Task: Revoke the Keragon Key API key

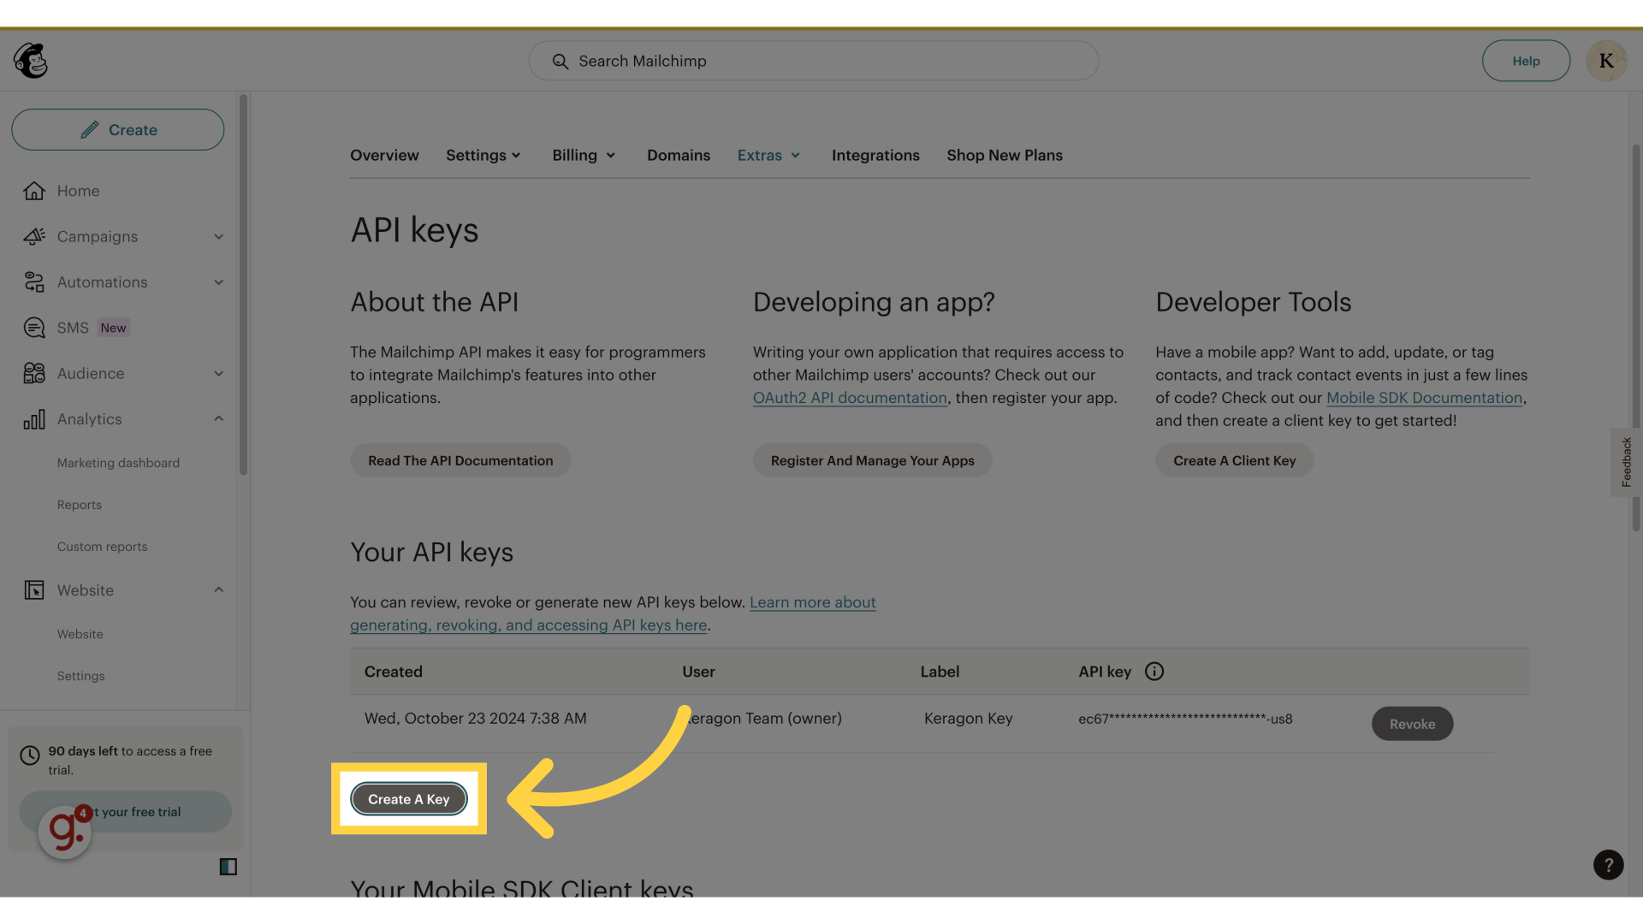Action: point(1412,724)
